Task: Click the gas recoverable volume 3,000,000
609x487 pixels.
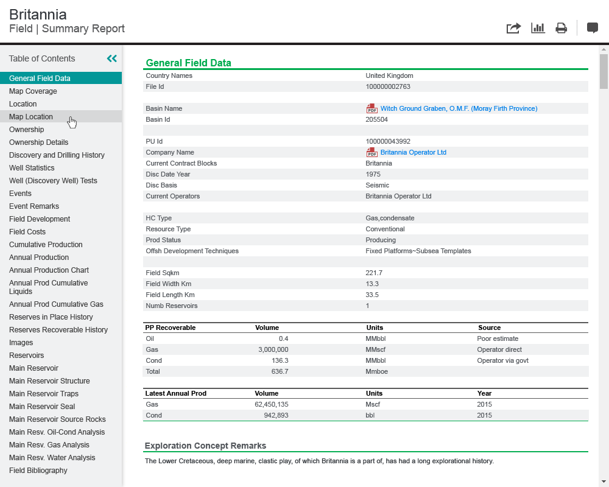Action: click(273, 349)
